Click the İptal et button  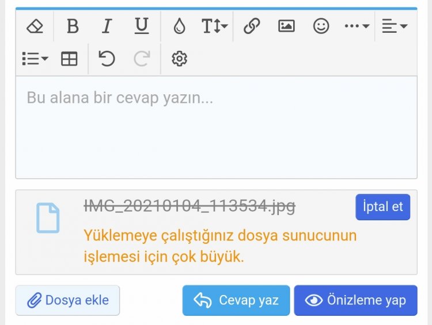pos(382,207)
